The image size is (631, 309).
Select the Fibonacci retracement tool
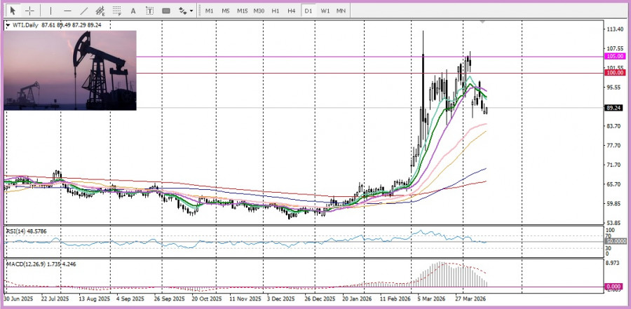tap(118, 11)
